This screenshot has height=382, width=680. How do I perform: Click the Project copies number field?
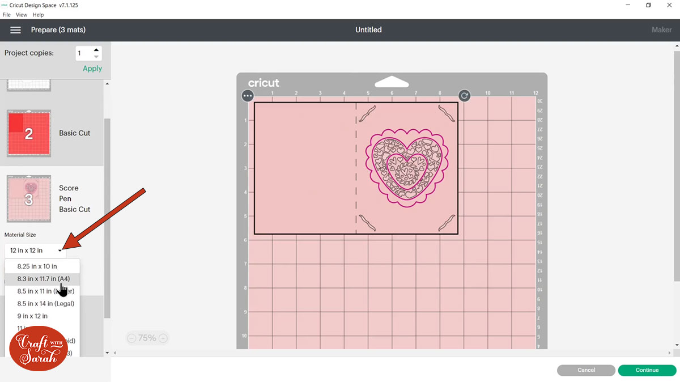(x=83, y=53)
